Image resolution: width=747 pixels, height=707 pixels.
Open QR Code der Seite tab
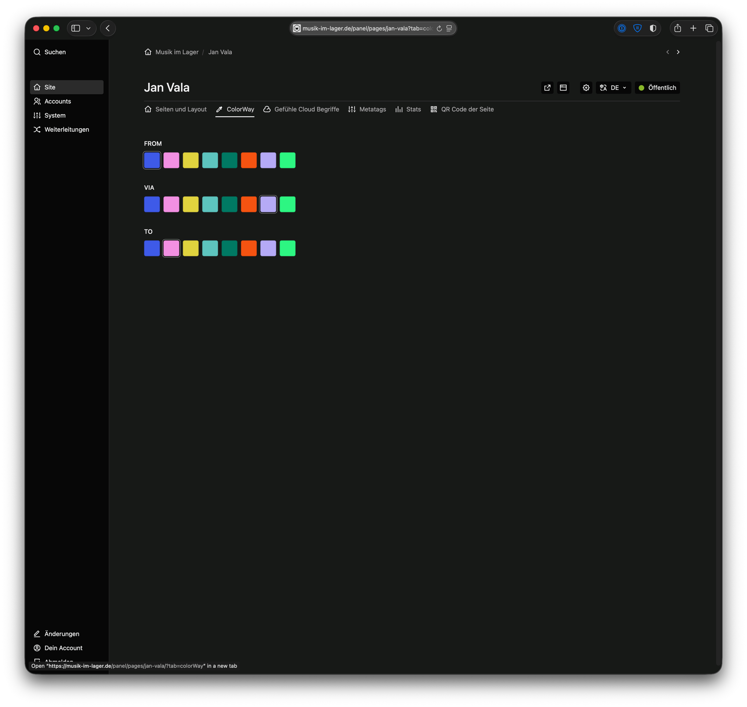click(x=462, y=109)
